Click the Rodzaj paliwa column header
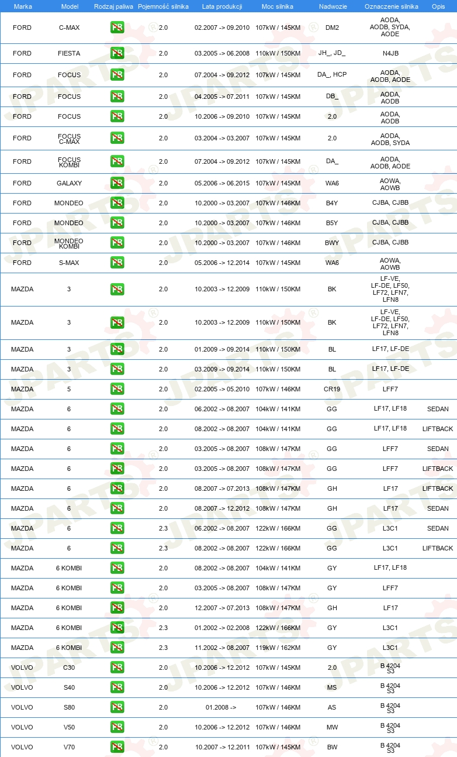Viewport: 457px width, 757px height. tap(113, 6)
